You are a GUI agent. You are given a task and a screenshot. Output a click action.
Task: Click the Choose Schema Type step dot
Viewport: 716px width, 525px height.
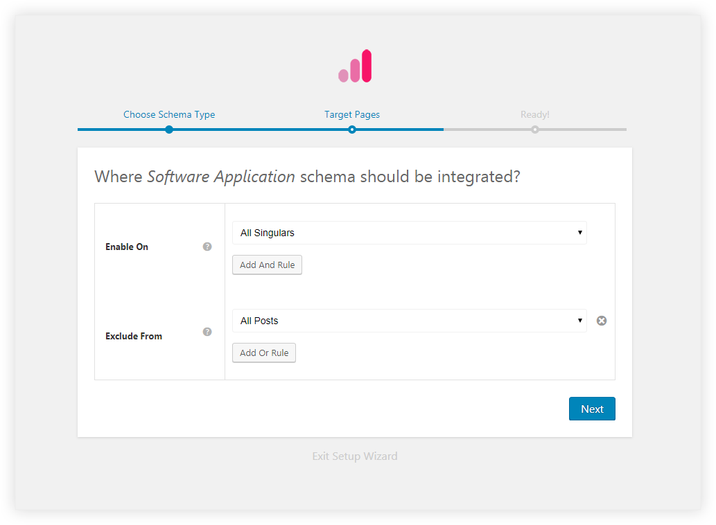[x=169, y=130]
